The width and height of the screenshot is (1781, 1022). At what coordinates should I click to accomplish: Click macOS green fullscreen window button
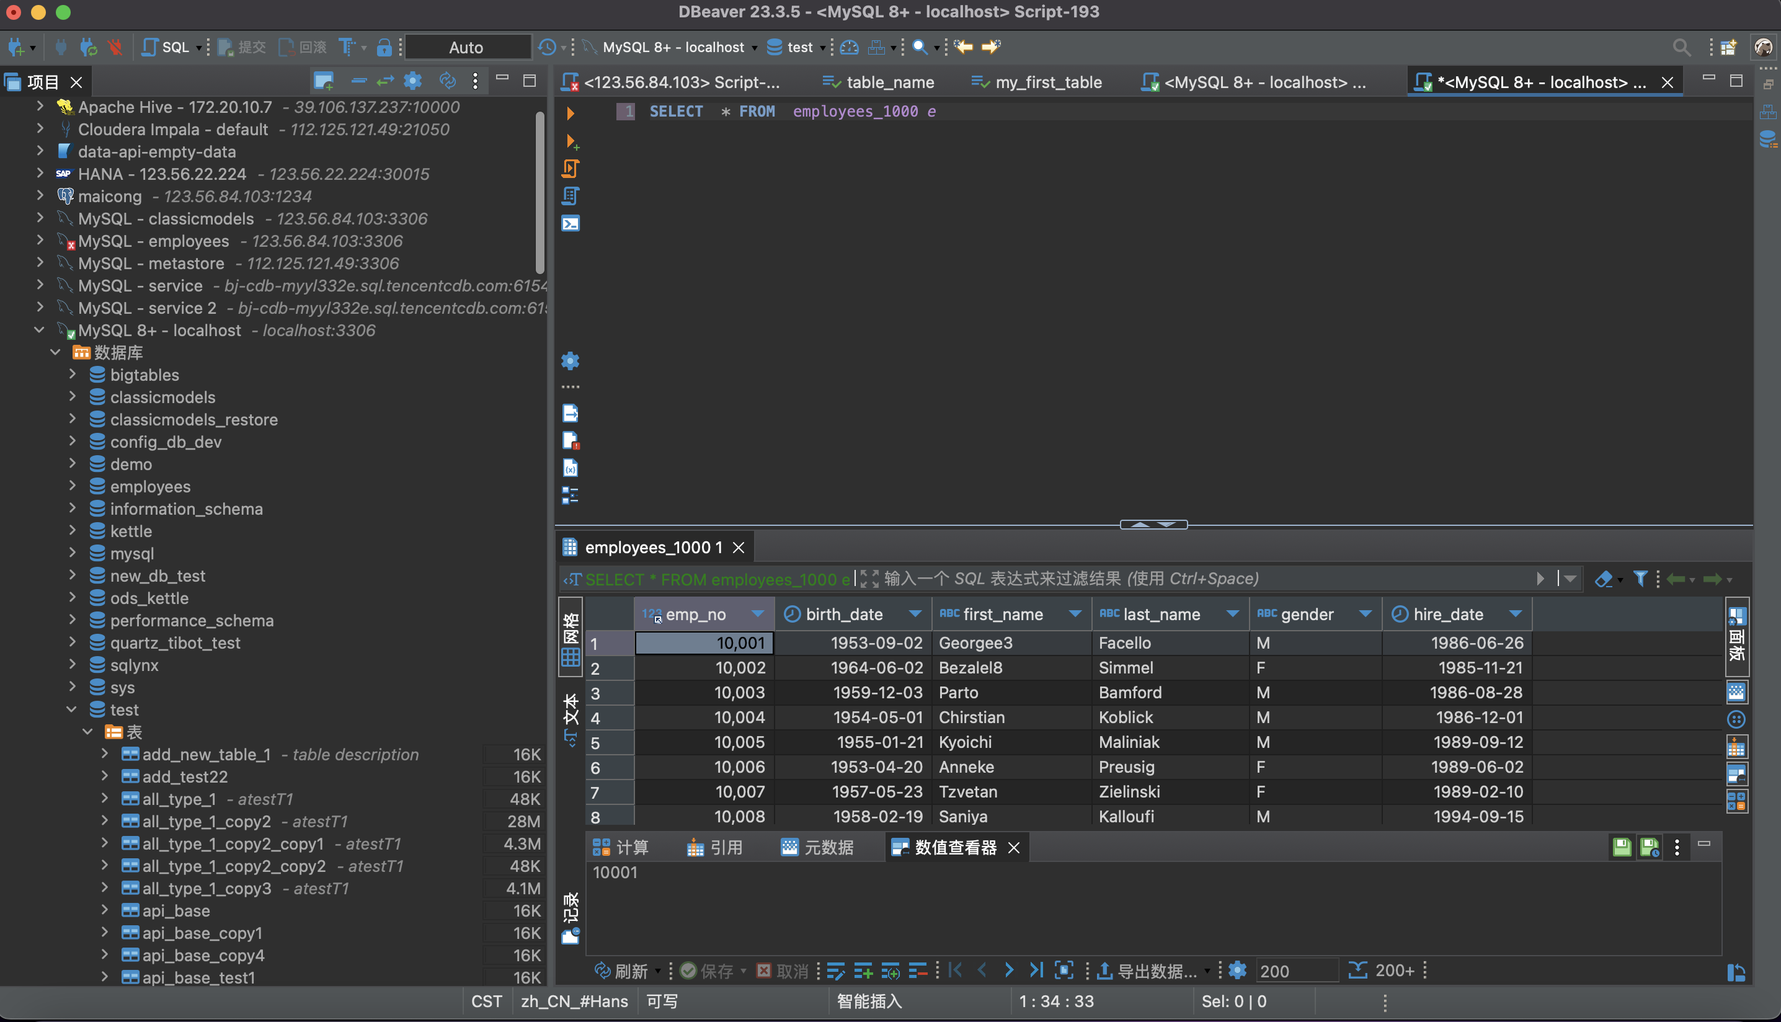63,12
